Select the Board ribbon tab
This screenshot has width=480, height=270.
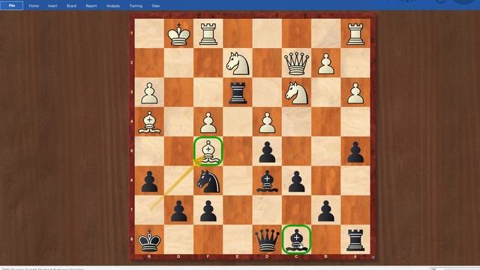coord(72,6)
